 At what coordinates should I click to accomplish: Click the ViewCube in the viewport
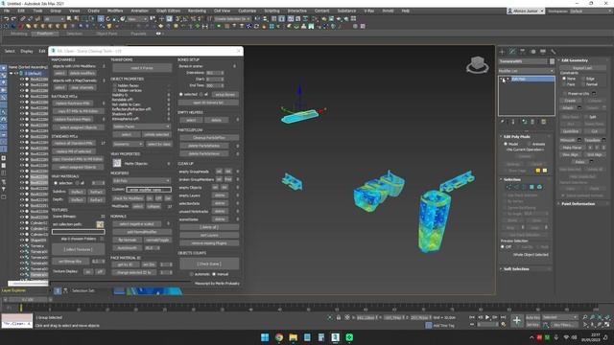pos(478,64)
